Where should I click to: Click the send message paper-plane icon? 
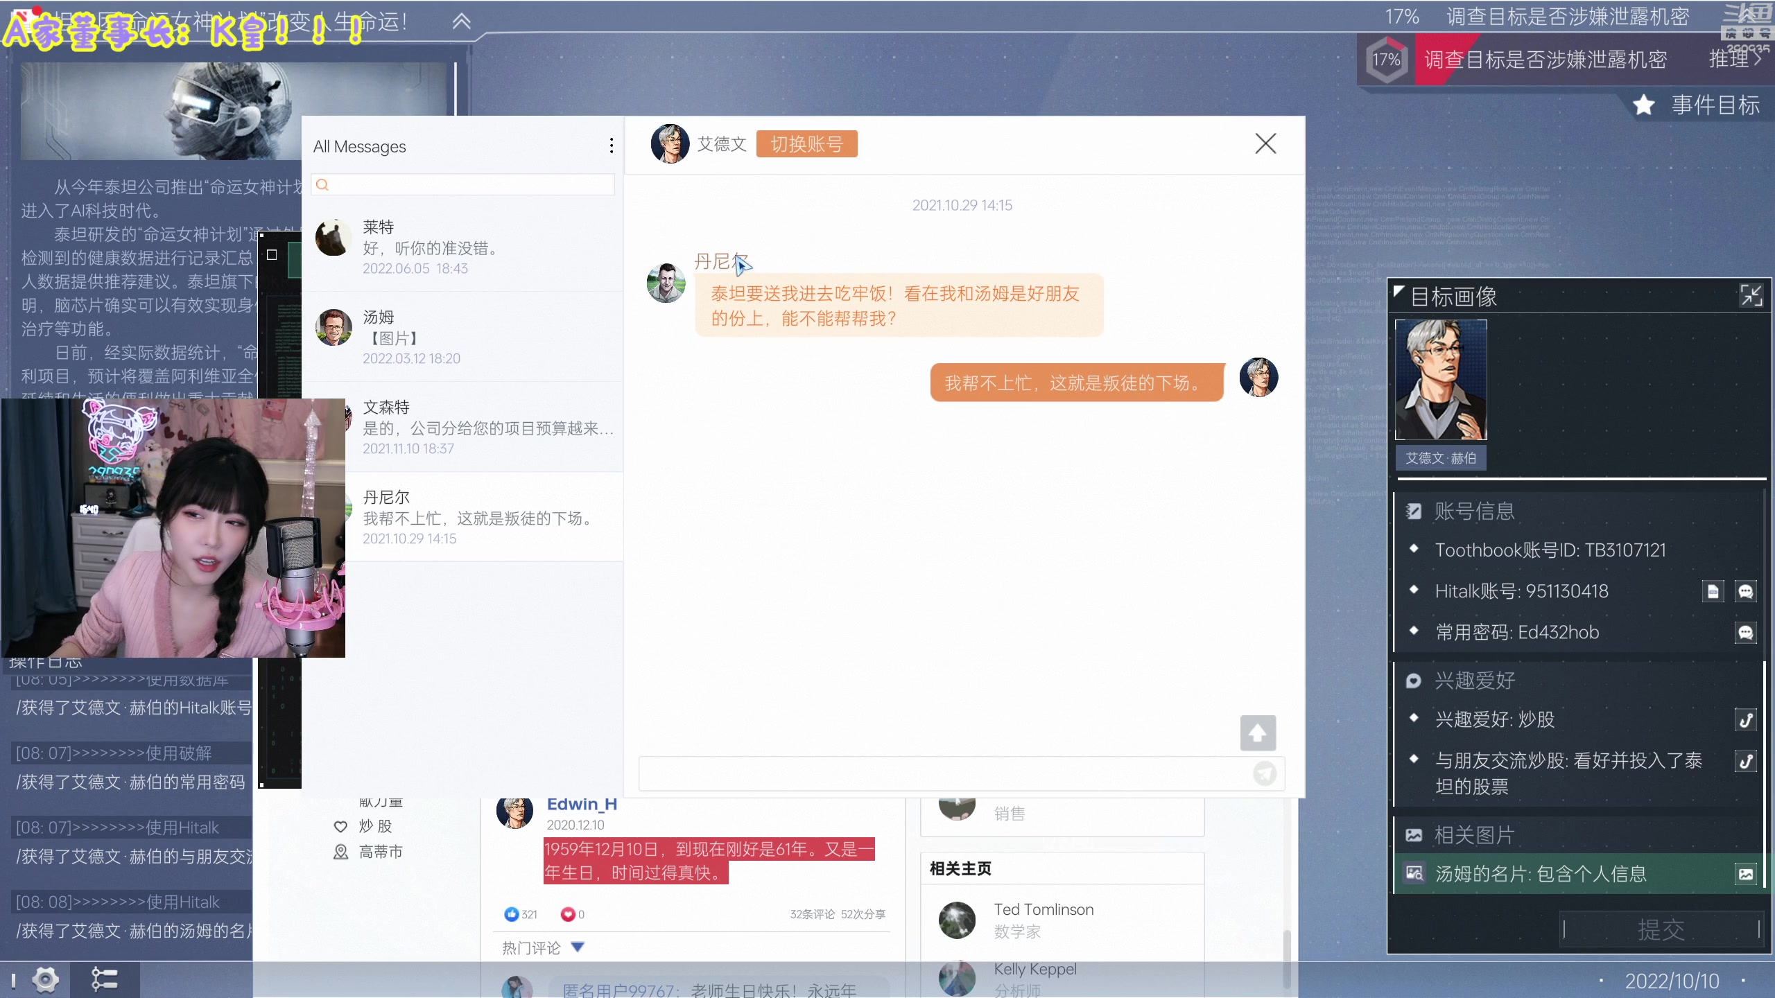[x=1265, y=773]
